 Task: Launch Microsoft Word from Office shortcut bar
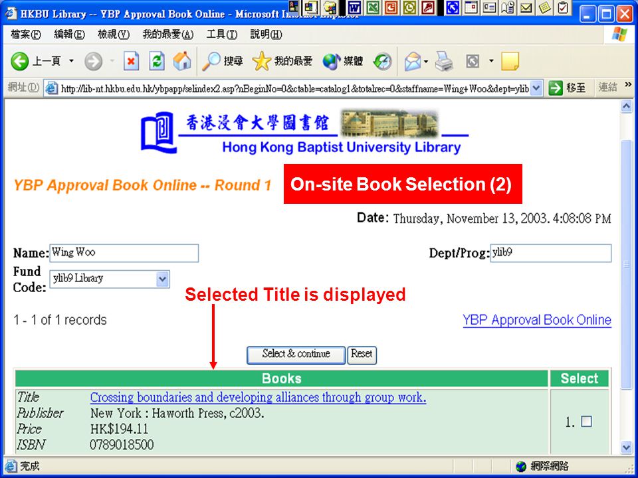coord(354,7)
